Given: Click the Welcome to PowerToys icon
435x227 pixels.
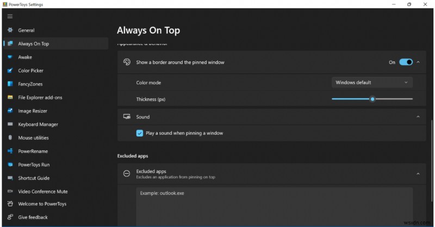Looking at the screenshot, I should (10, 204).
